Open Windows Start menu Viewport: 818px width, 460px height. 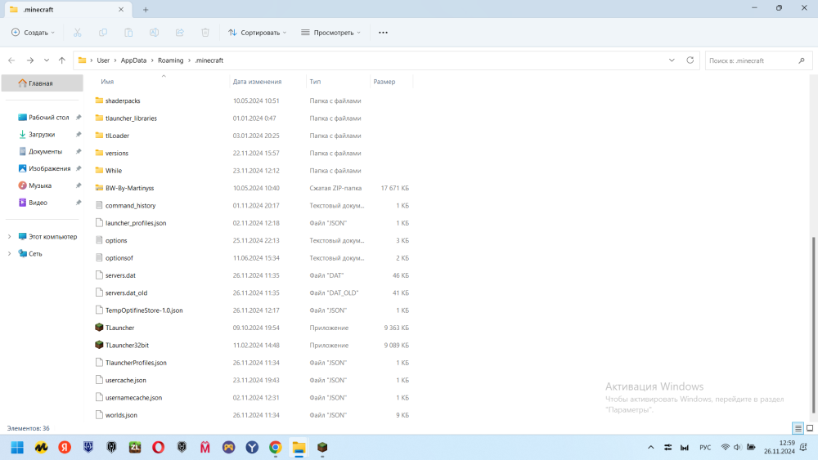17,448
